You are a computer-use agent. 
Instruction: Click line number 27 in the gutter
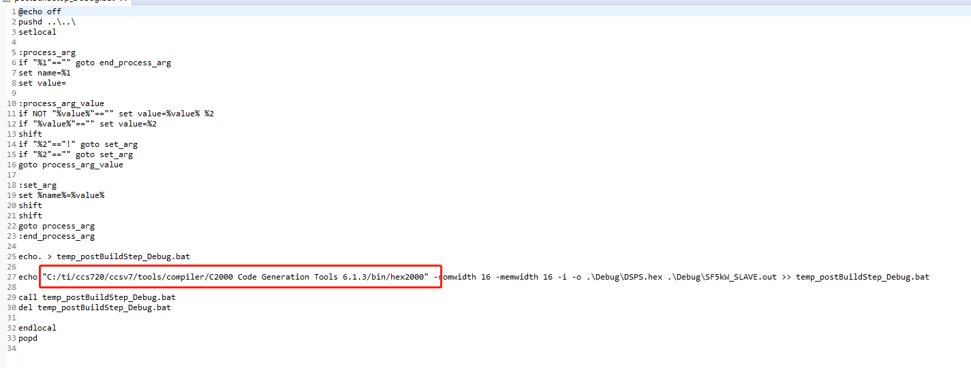(11, 277)
